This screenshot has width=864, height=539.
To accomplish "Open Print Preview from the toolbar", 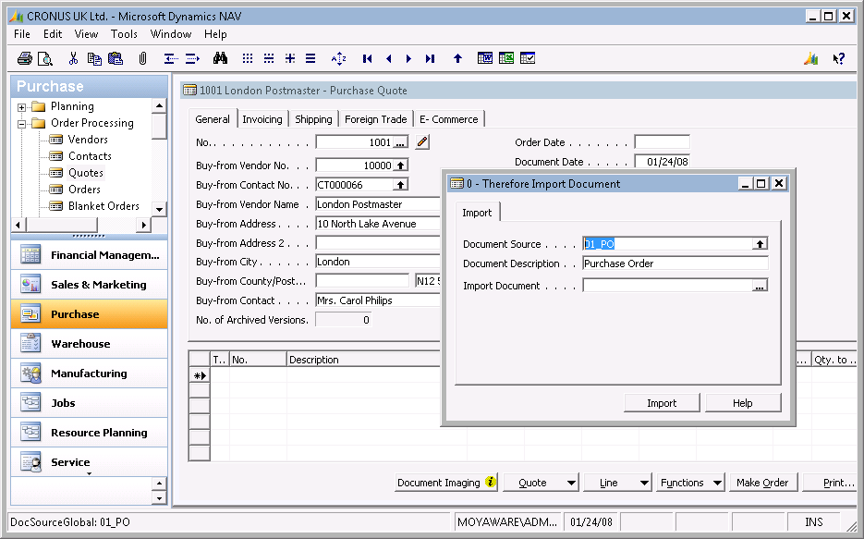I will click(x=45, y=58).
